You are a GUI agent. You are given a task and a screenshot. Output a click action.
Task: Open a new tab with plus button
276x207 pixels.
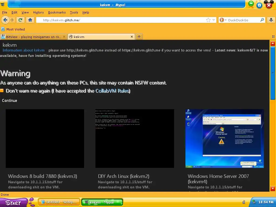coord(139,37)
